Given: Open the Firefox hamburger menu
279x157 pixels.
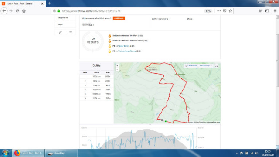Looking at the screenshot, I should click(275, 11).
